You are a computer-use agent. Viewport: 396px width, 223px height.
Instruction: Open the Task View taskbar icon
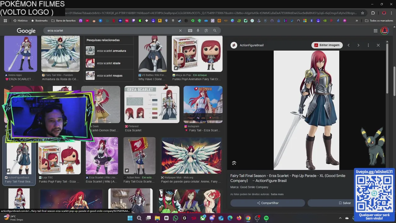coord(148,218)
